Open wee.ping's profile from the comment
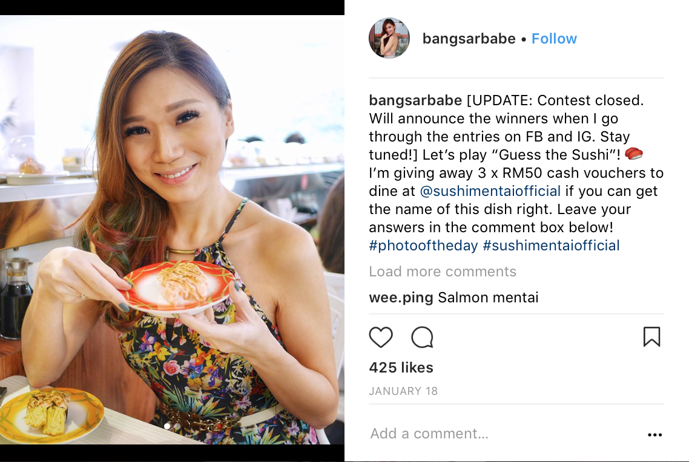Image resolution: width=689 pixels, height=462 pixels. (x=401, y=298)
